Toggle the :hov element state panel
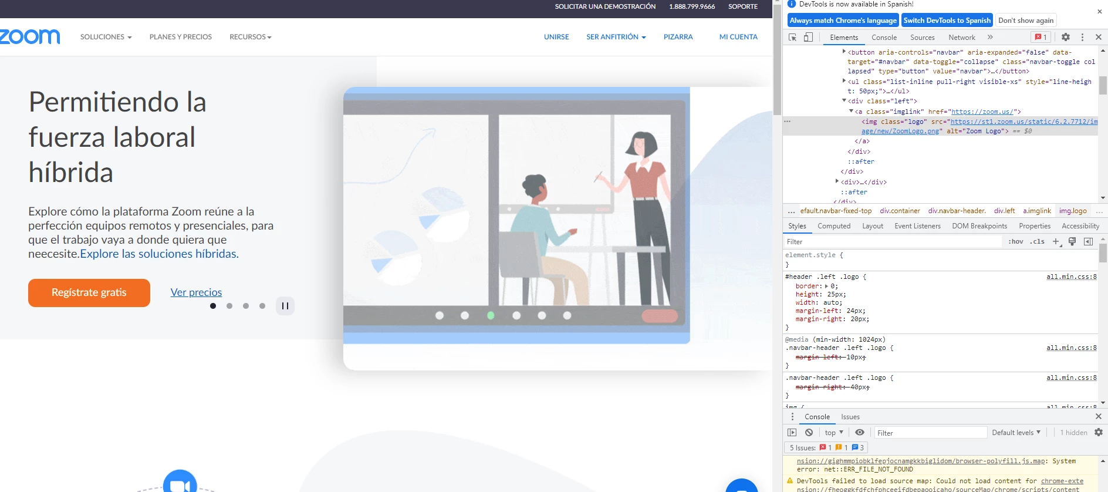Screen dimensions: 1108x492 1016,241
